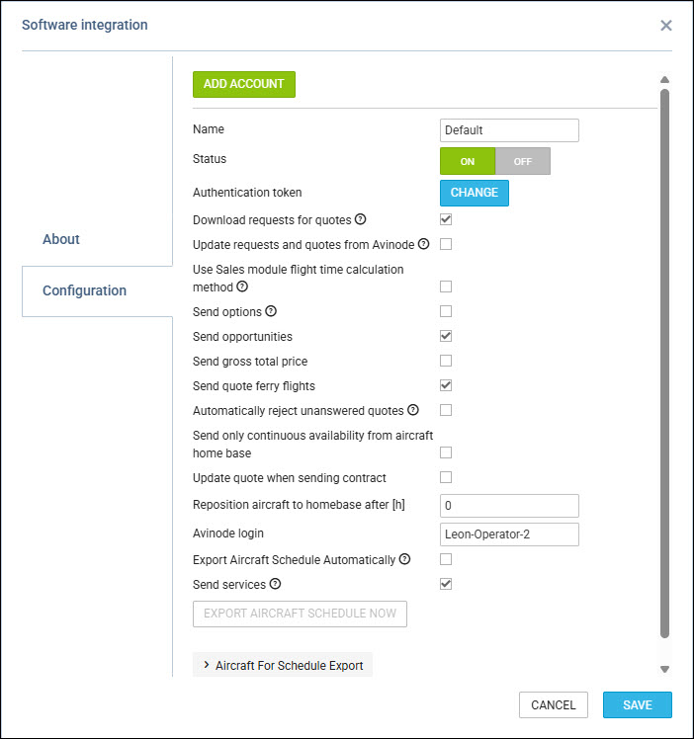Click the ADD ACCOUNT button
Image resolution: width=694 pixels, height=739 pixels.
point(244,84)
